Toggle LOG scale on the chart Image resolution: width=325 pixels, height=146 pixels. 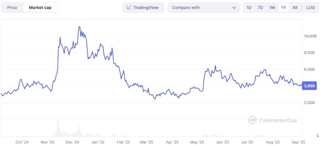310,7
